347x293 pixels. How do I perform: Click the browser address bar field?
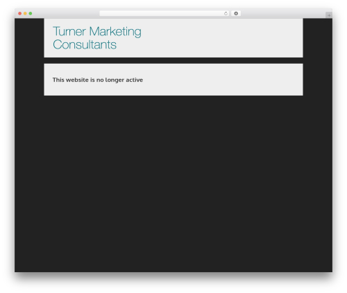coord(164,13)
